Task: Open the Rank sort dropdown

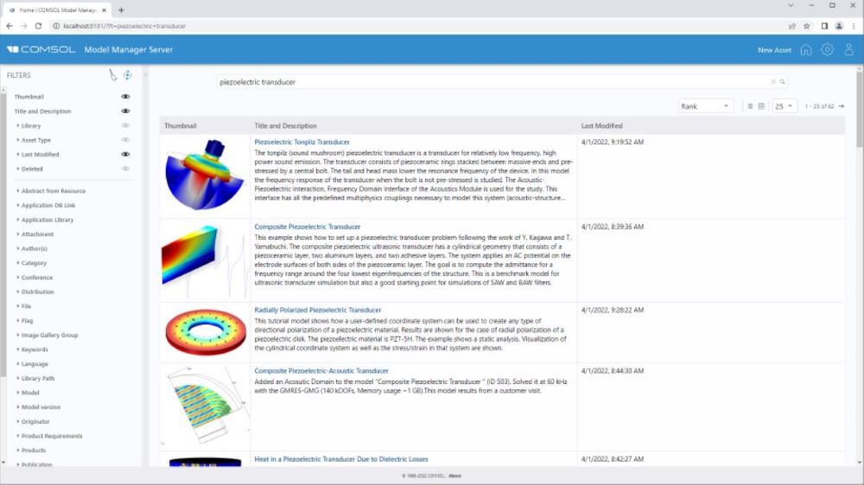Action: [705, 106]
